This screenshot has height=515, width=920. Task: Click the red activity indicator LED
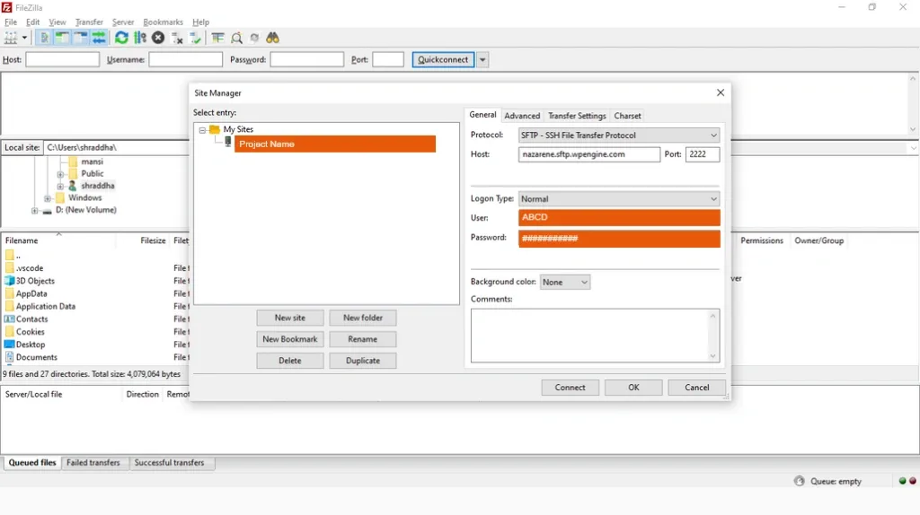pyautogui.click(x=913, y=480)
